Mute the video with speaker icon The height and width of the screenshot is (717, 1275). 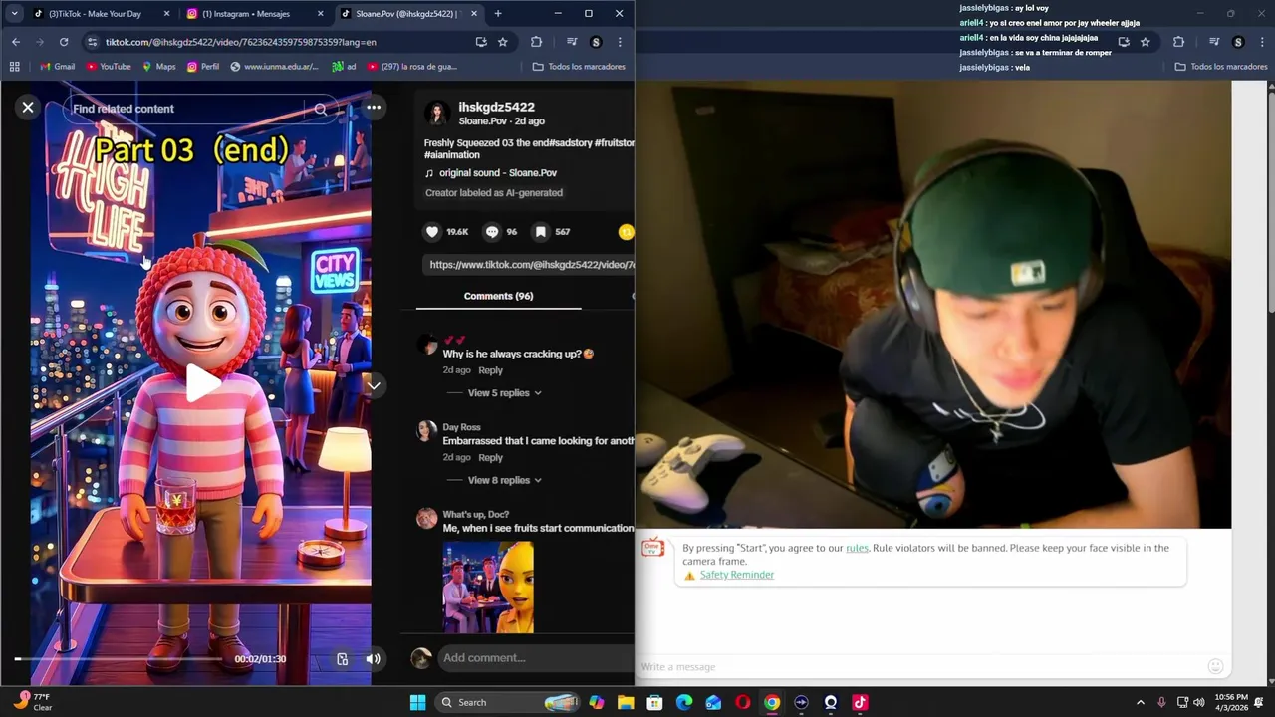pos(373,658)
